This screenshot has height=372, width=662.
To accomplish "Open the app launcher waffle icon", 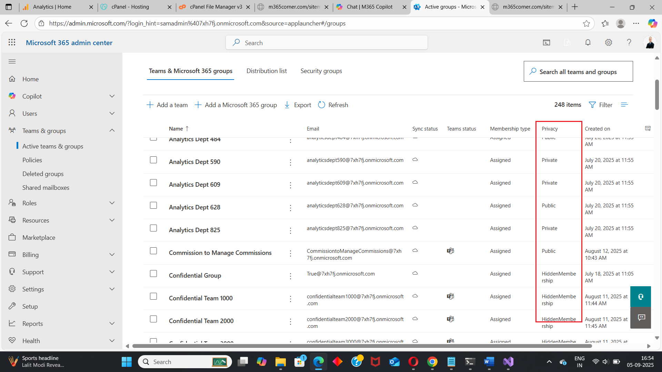I will pyautogui.click(x=12, y=42).
